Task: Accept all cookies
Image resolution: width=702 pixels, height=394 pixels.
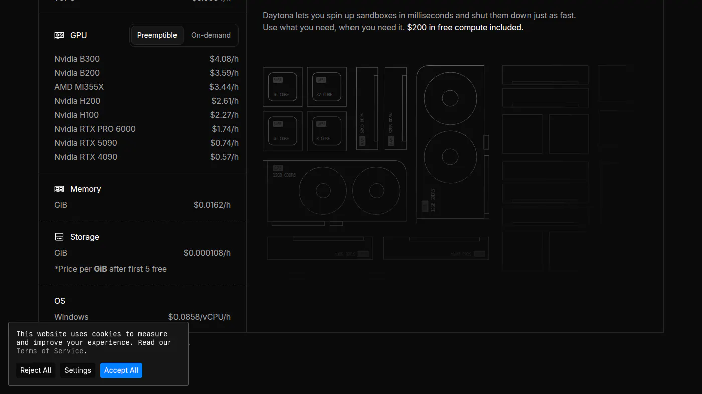Action: point(121,370)
